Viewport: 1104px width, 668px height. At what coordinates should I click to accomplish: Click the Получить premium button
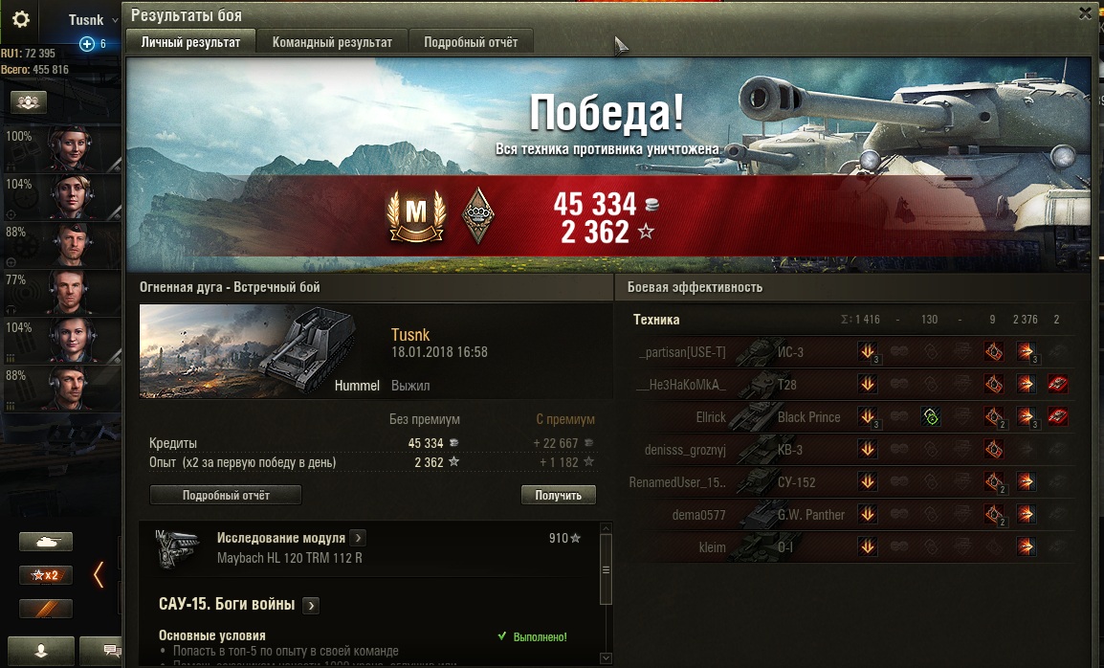(x=559, y=496)
